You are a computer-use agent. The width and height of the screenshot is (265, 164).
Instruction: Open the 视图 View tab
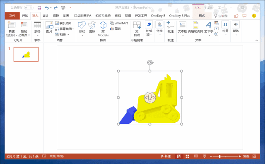click(x=128, y=16)
